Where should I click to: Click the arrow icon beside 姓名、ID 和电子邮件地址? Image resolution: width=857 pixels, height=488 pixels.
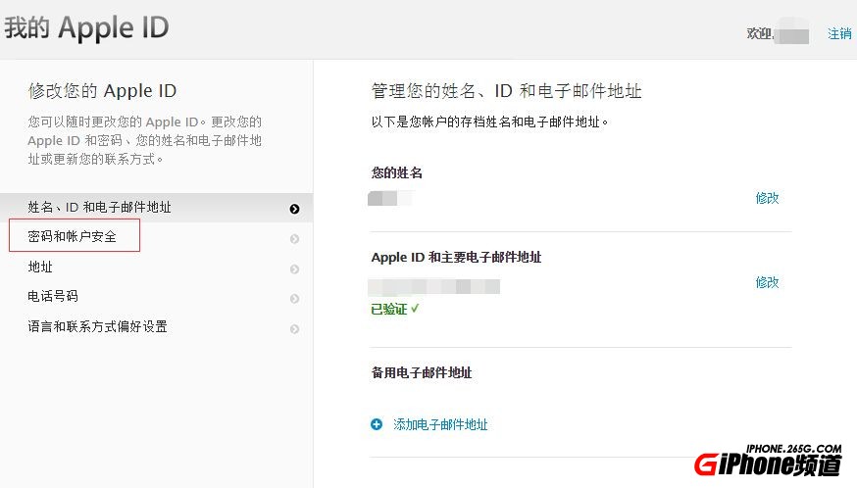pos(294,209)
